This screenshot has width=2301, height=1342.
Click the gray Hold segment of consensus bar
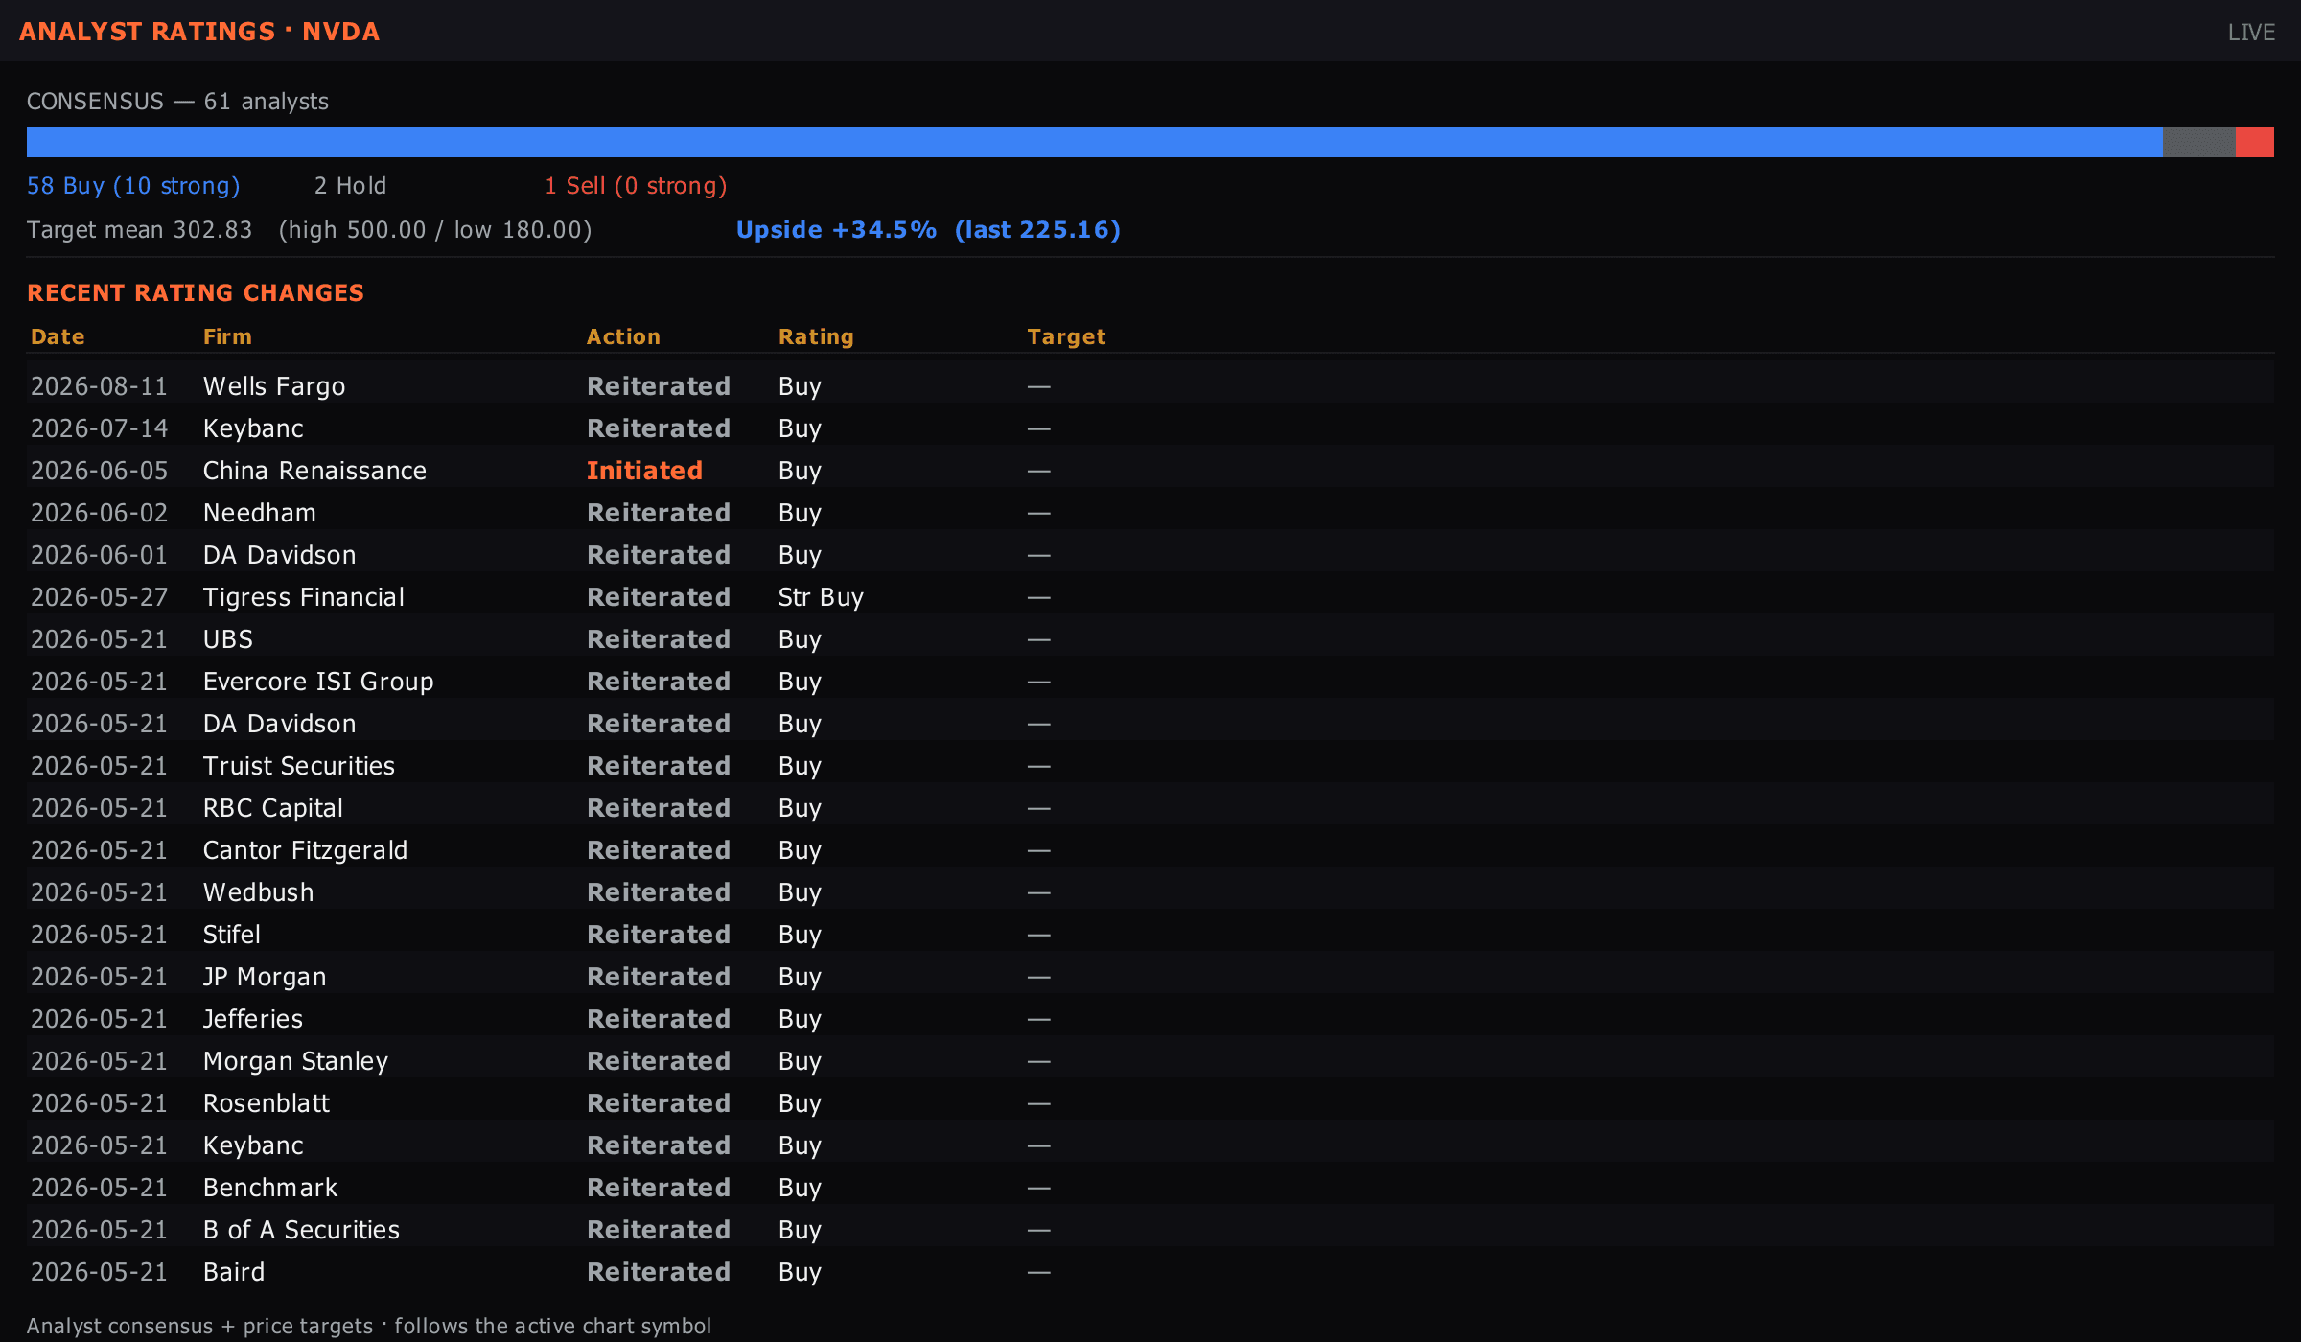pos(2198,142)
